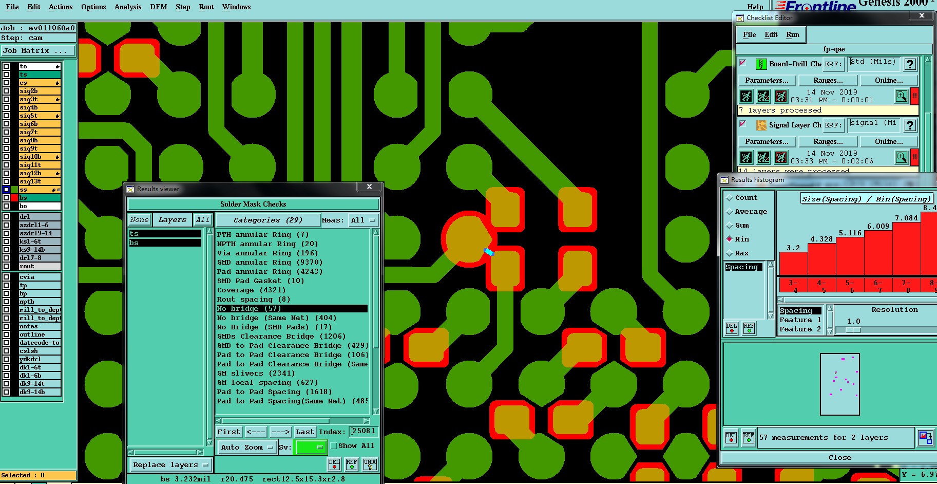Toggle Signal Layer Checks checkbox
Image resolution: width=937 pixels, height=484 pixels.
(743, 124)
